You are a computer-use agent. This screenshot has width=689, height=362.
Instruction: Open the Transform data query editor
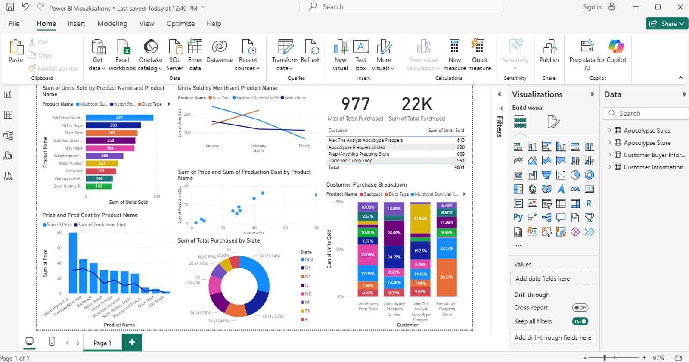click(x=285, y=47)
